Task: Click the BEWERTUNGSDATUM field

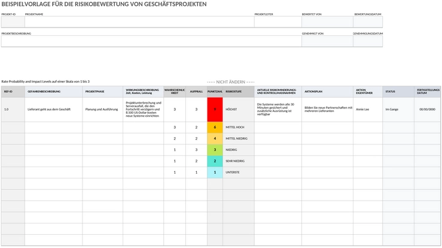Action: tap(368, 22)
